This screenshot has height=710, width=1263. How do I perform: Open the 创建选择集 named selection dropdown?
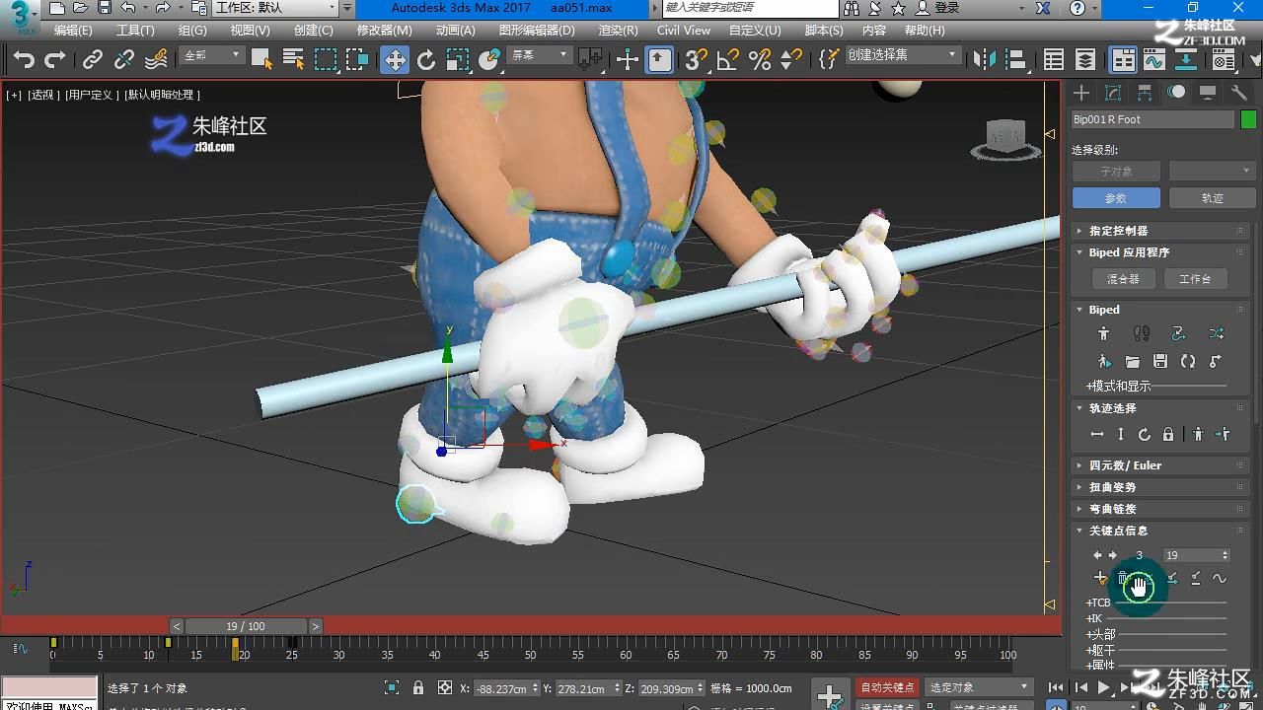pyautogui.click(x=903, y=55)
